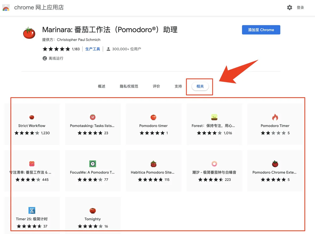Image resolution: width=315 pixels, height=234 pixels.
Task: Click the Marinara tomato extension icon
Action: pos(29,33)
